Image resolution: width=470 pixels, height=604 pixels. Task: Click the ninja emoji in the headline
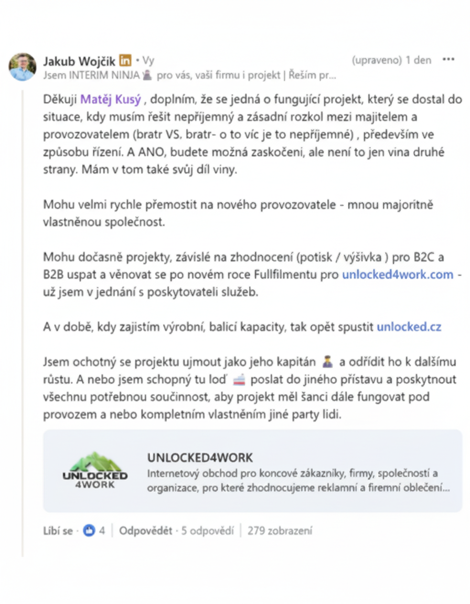[147, 75]
